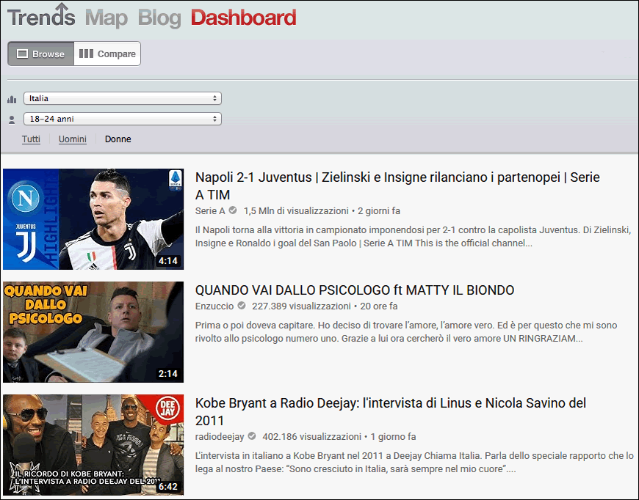Click '227.389 visualizzazioni' text
The height and width of the screenshot is (500, 639).
[x=301, y=306]
